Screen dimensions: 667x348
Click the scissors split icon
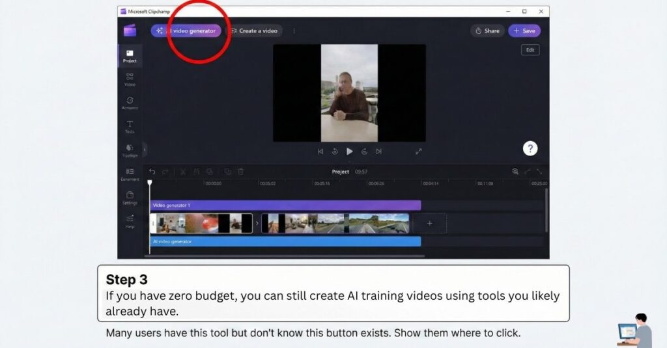(x=183, y=172)
